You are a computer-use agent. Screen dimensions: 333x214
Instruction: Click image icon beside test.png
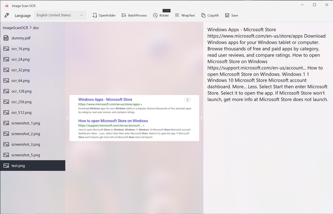6,165
